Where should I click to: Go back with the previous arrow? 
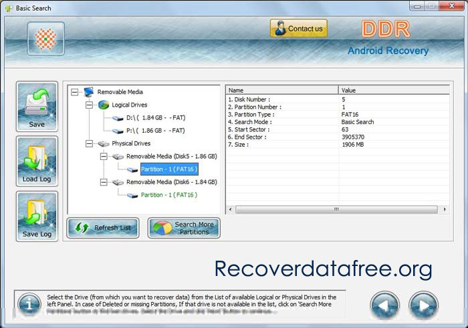coord(384,305)
